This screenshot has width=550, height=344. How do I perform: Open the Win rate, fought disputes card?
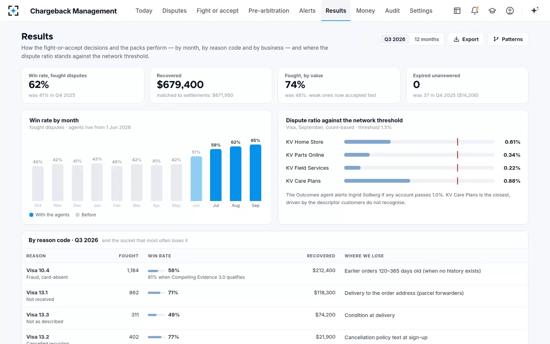[83, 85]
